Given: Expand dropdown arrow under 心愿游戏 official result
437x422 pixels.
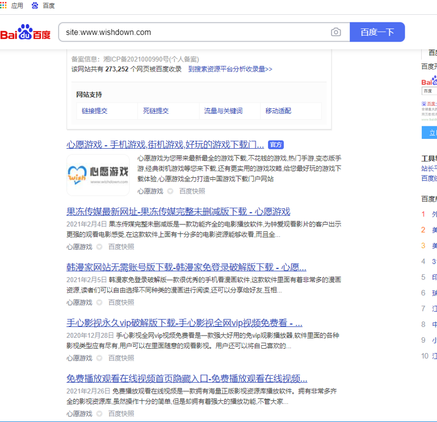Looking at the screenshot, I should [170, 191].
